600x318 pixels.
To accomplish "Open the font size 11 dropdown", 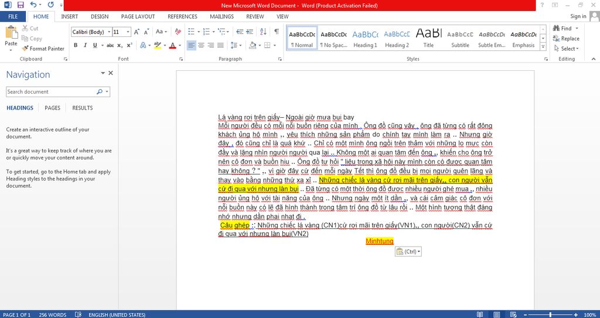I will [128, 32].
